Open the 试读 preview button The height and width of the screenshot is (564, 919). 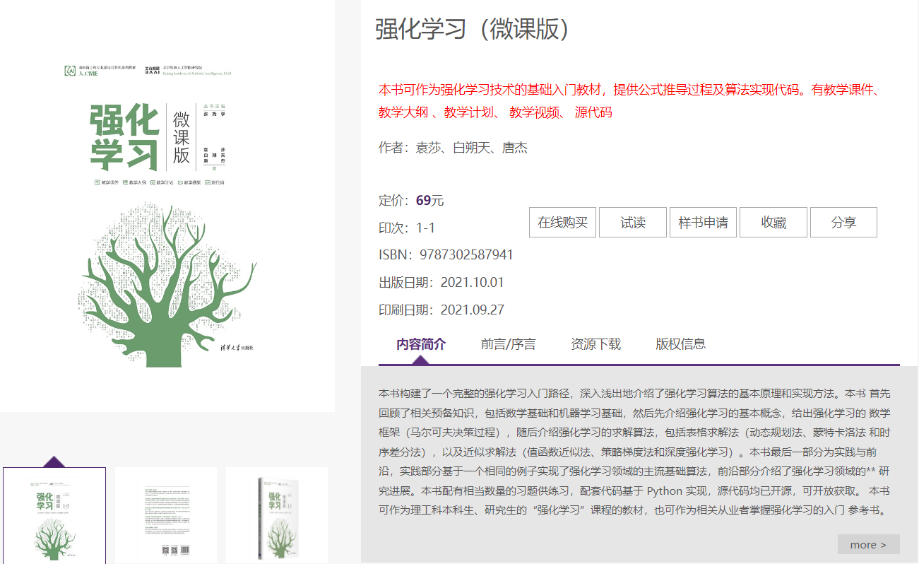[633, 222]
